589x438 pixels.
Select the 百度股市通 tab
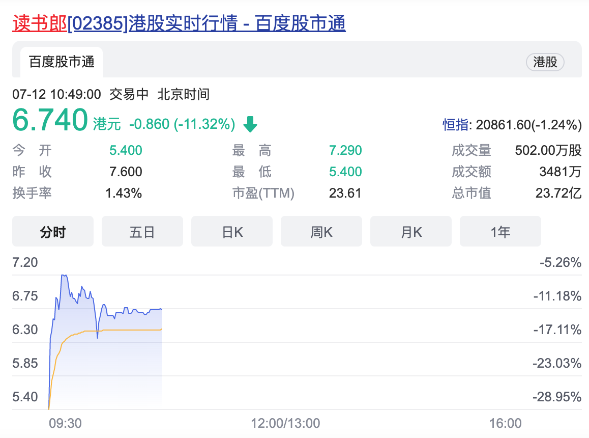(x=62, y=62)
